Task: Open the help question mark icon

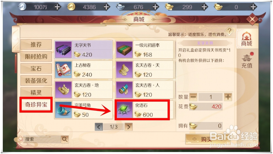Action: (230, 31)
